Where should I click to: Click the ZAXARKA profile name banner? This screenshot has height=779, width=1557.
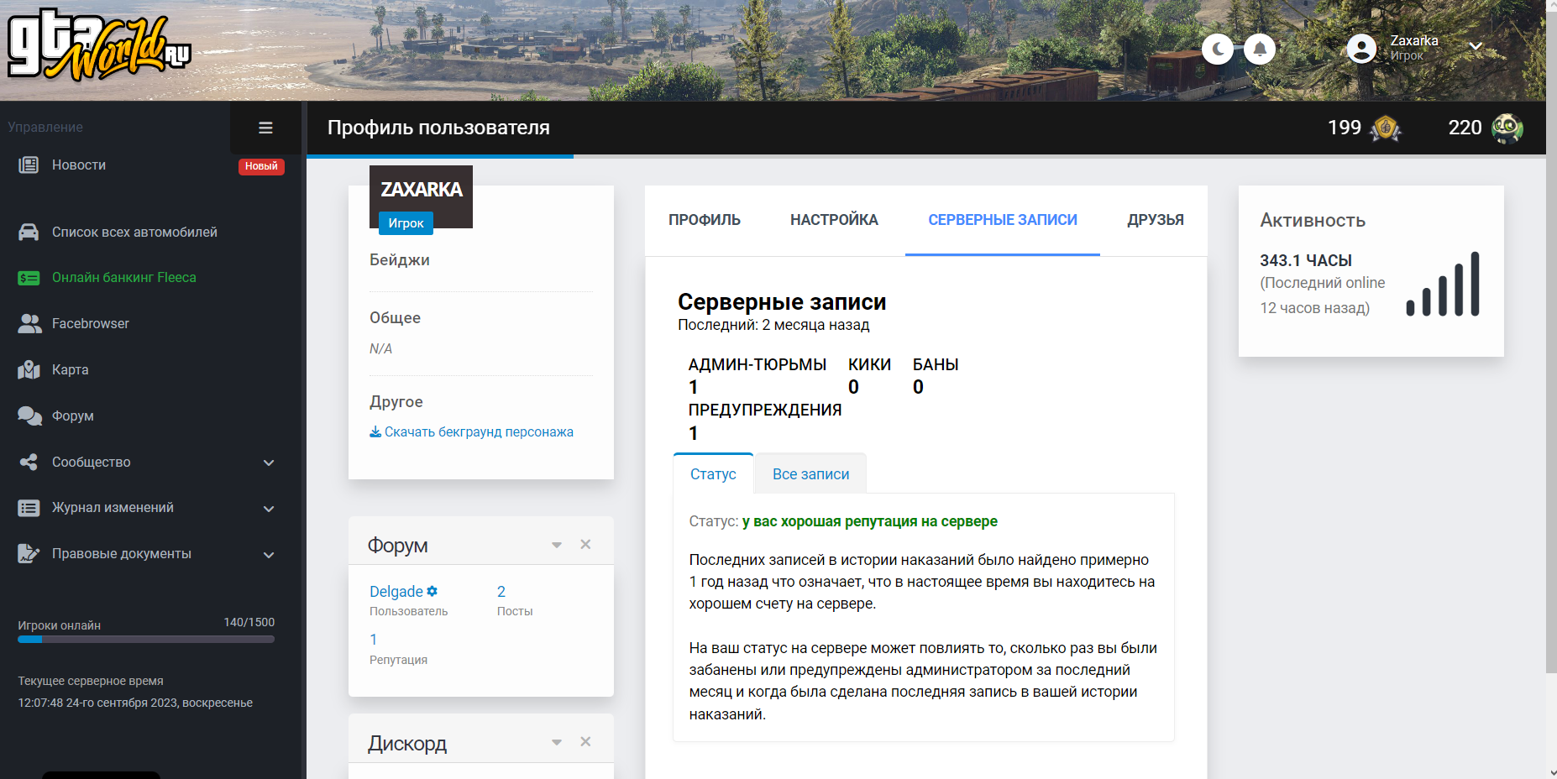point(422,190)
